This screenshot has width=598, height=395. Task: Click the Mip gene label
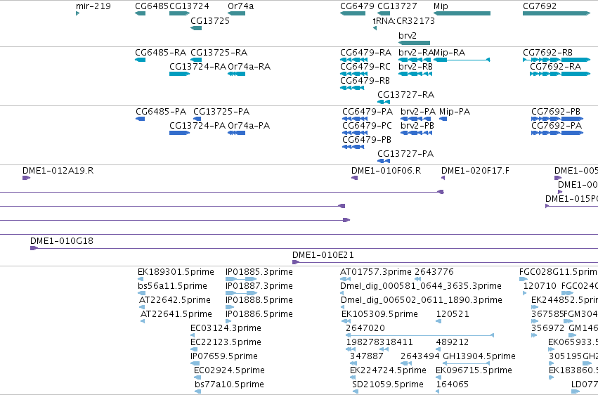point(441,6)
